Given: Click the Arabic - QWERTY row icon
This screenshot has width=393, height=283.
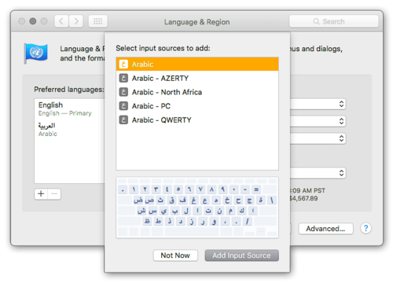Looking at the screenshot, I should (123, 119).
